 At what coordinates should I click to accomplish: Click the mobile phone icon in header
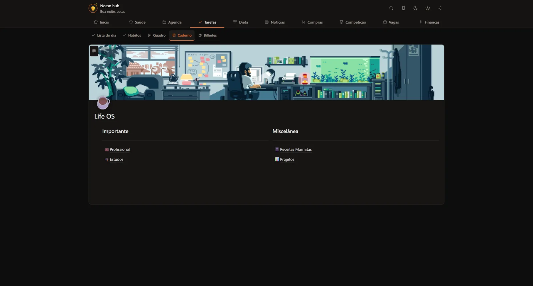coord(403,8)
